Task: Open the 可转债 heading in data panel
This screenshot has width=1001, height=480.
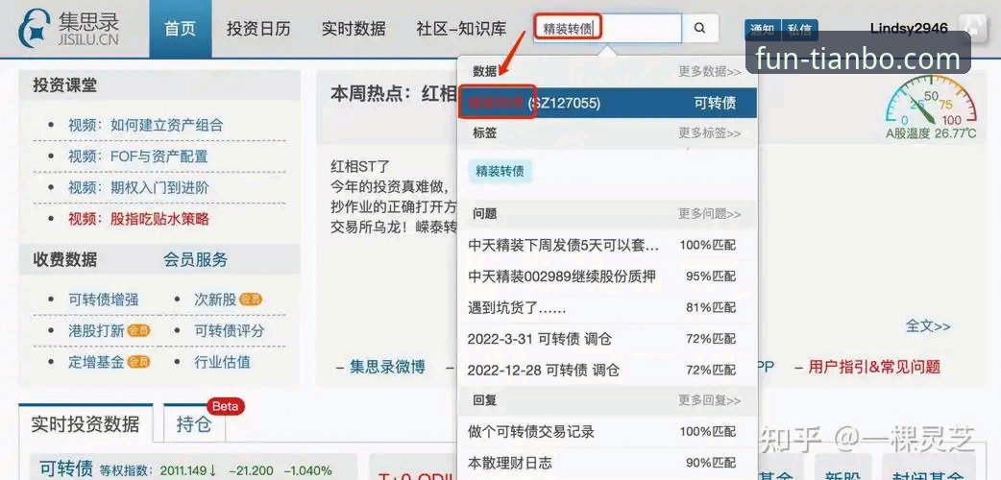Action: (66, 469)
